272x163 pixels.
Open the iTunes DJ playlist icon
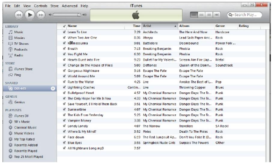click(11, 116)
